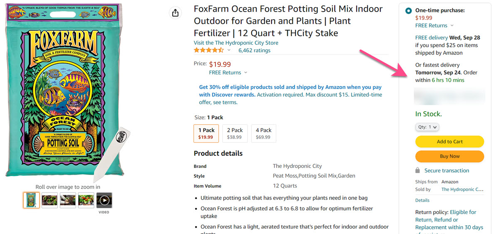Expand the rating breakdown chevron beside stars
The width and height of the screenshot is (499, 234).
click(x=229, y=50)
